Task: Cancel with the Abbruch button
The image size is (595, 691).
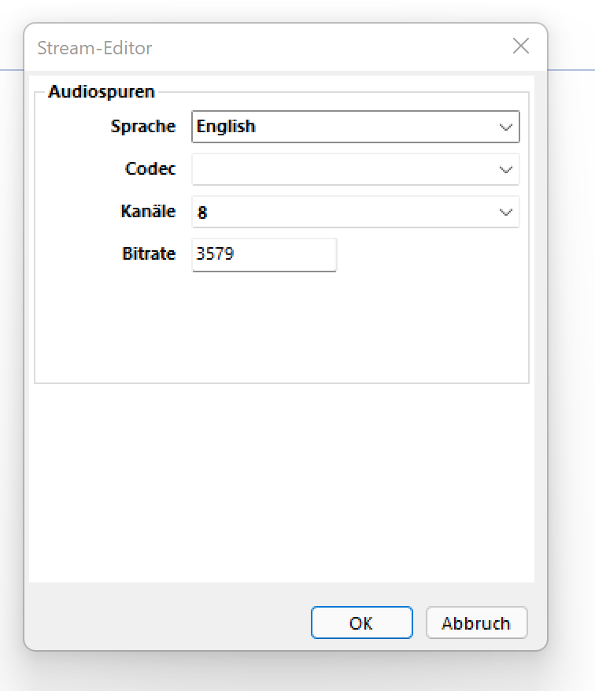Action: [476, 623]
